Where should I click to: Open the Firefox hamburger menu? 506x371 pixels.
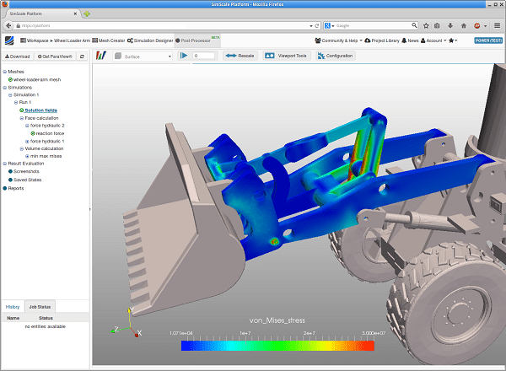pos(498,25)
